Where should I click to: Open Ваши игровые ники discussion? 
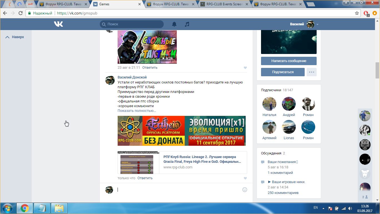tap(286, 182)
